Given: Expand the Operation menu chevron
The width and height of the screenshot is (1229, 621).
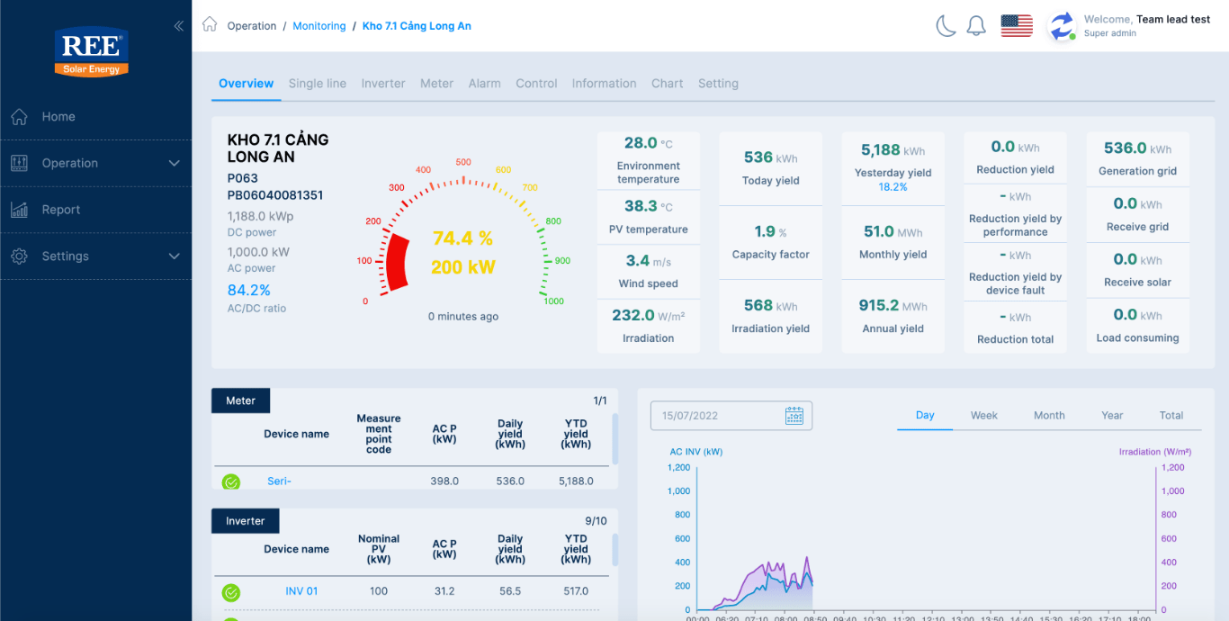Looking at the screenshot, I should [174, 163].
